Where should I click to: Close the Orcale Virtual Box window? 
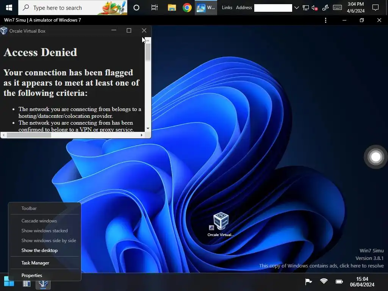click(x=144, y=30)
